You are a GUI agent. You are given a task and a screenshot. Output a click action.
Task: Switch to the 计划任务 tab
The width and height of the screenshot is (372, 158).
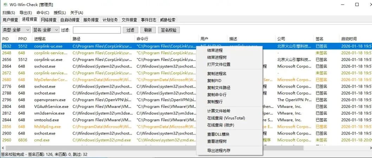(110, 20)
